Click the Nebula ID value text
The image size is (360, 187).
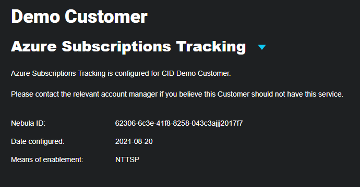pos(179,123)
